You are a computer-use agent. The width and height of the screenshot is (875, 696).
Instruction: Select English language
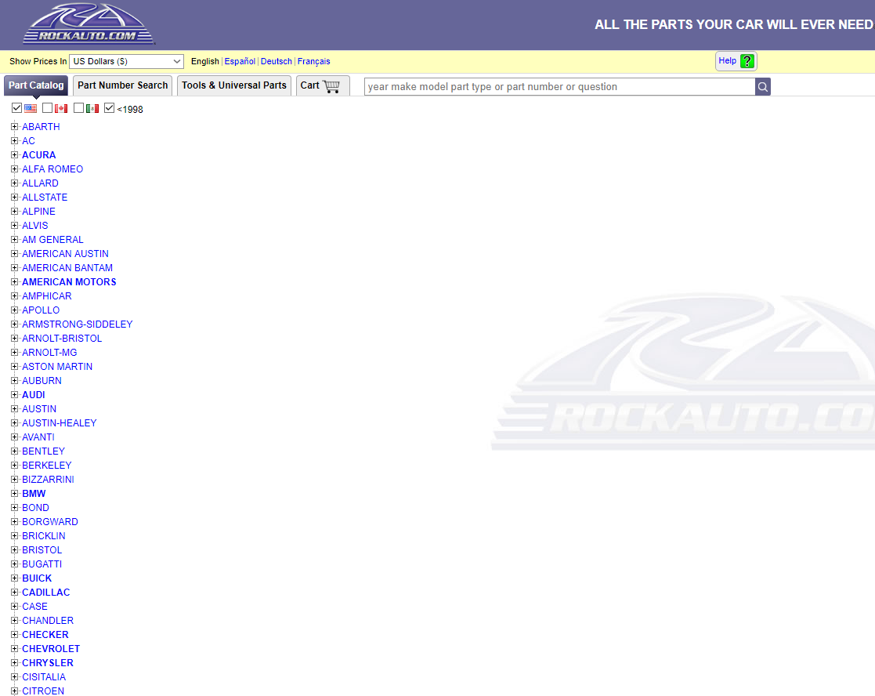tap(204, 61)
